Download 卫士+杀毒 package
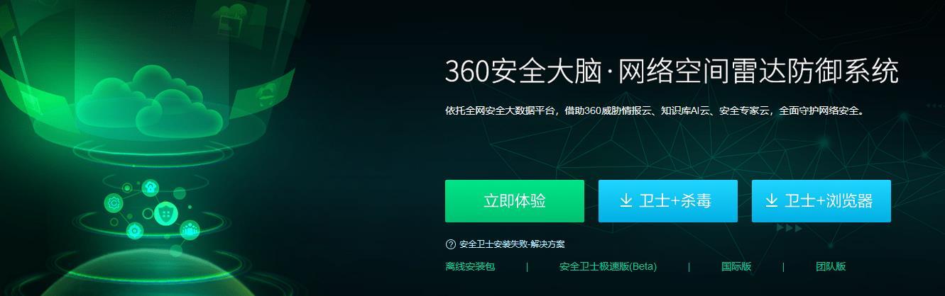Screen dimensions: 945x296 click(668, 201)
